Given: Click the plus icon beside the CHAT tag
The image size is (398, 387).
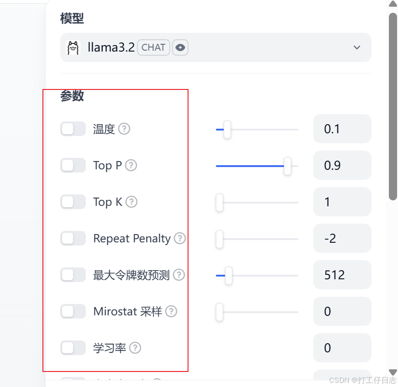Looking at the screenshot, I should 180,47.
